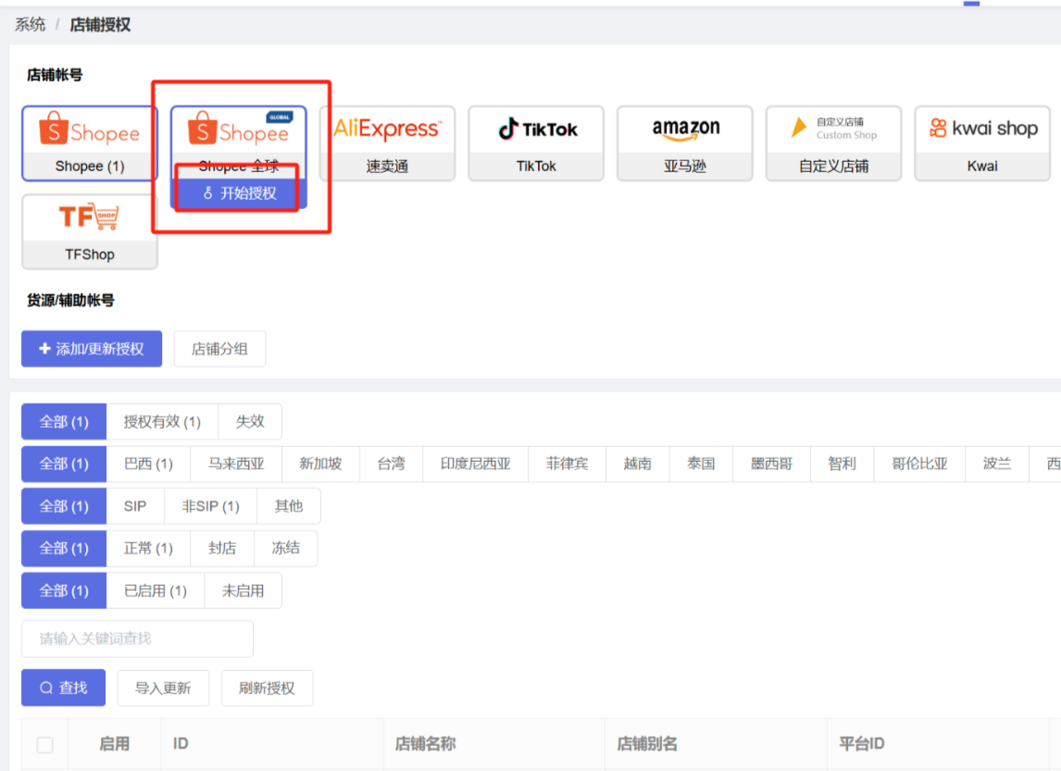This screenshot has height=771, width=1061.
Task: Click 导入更新 button
Action: click(163, 688)
